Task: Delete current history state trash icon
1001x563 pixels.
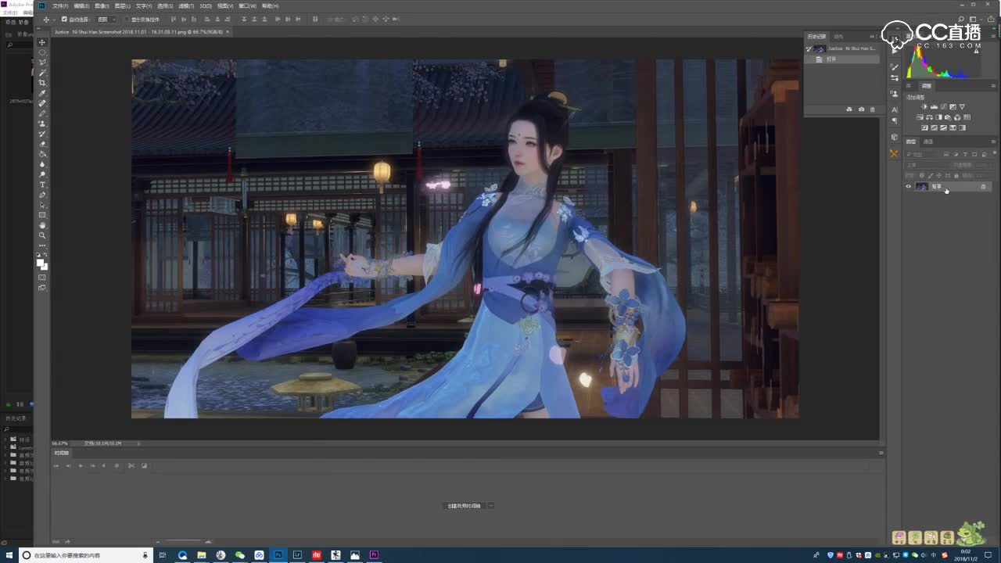Action: tap(872, 109)
